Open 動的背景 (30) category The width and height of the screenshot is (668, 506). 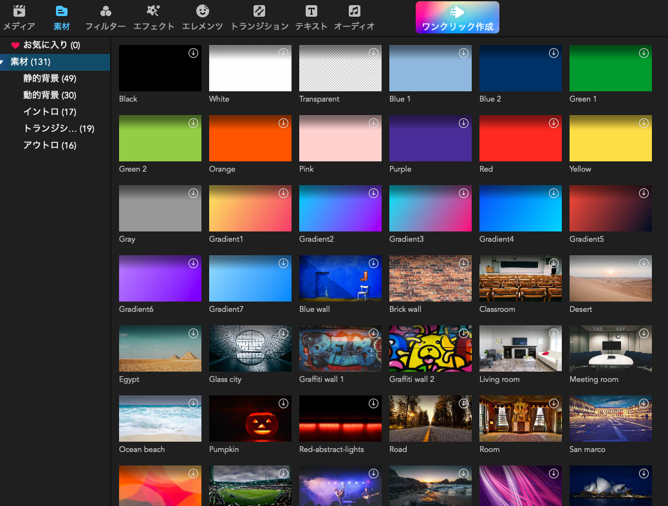click(x=50, y=95)
